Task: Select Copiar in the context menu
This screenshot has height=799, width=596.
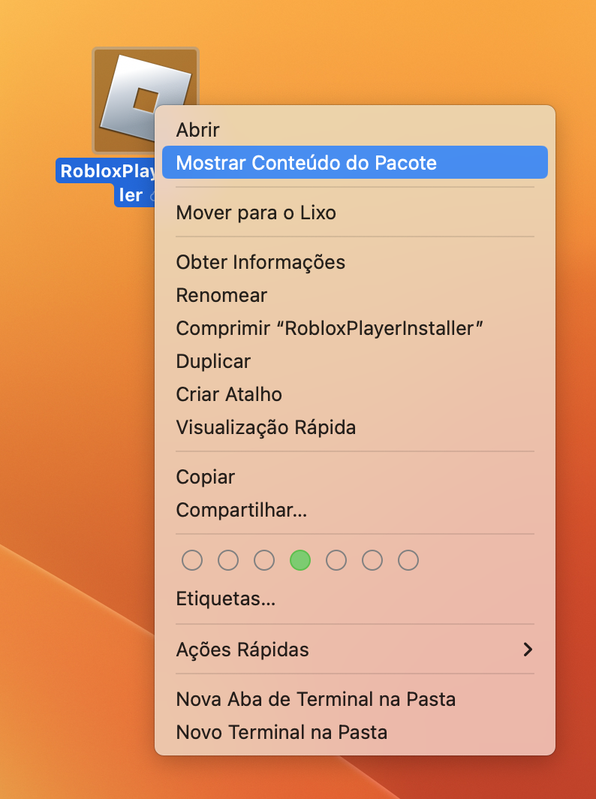Action: click(x=354, y=477)
